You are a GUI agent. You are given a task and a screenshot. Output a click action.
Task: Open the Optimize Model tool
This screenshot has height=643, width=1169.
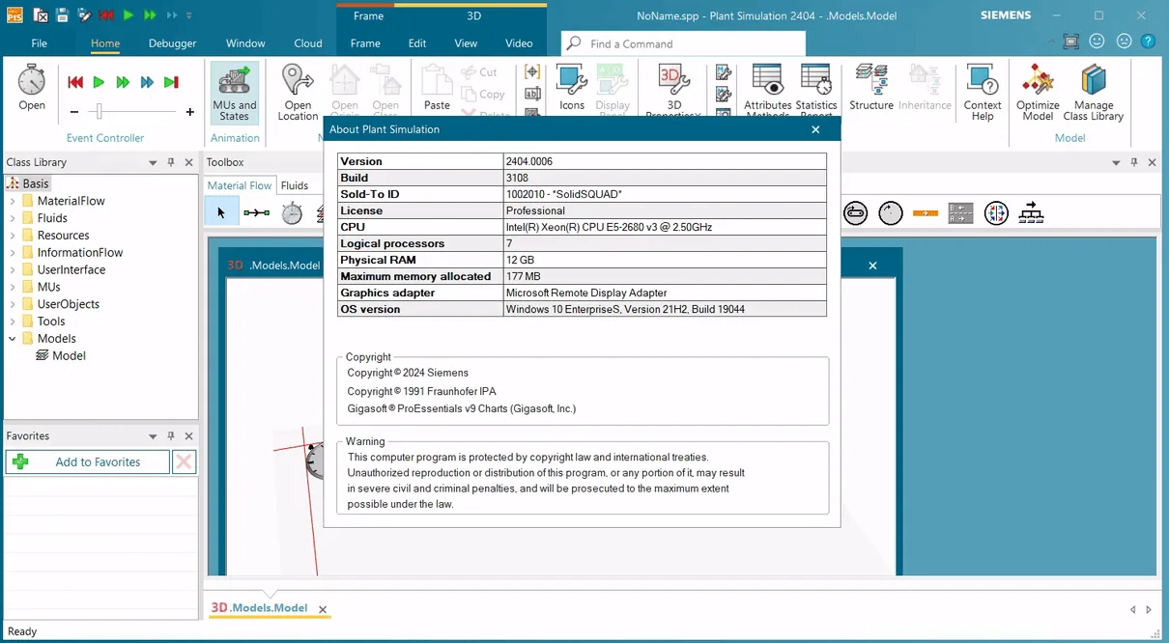[1038, 93]
